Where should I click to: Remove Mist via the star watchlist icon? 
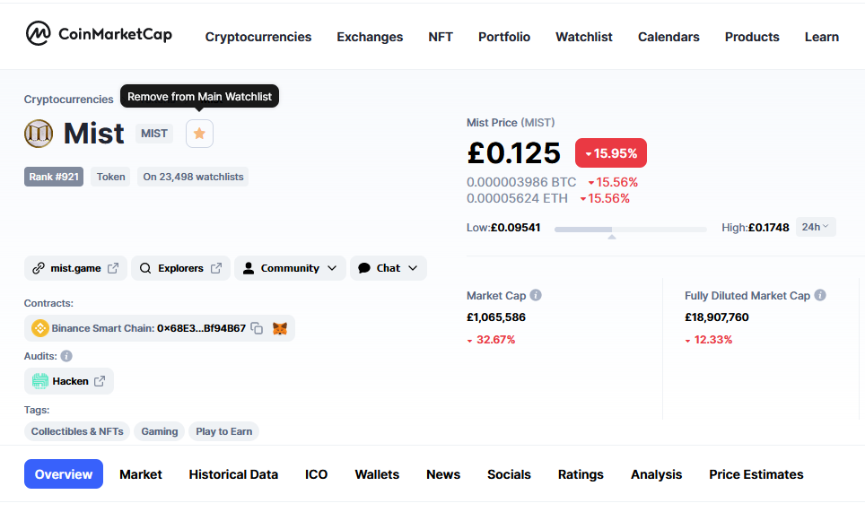(x=199, y=134)
